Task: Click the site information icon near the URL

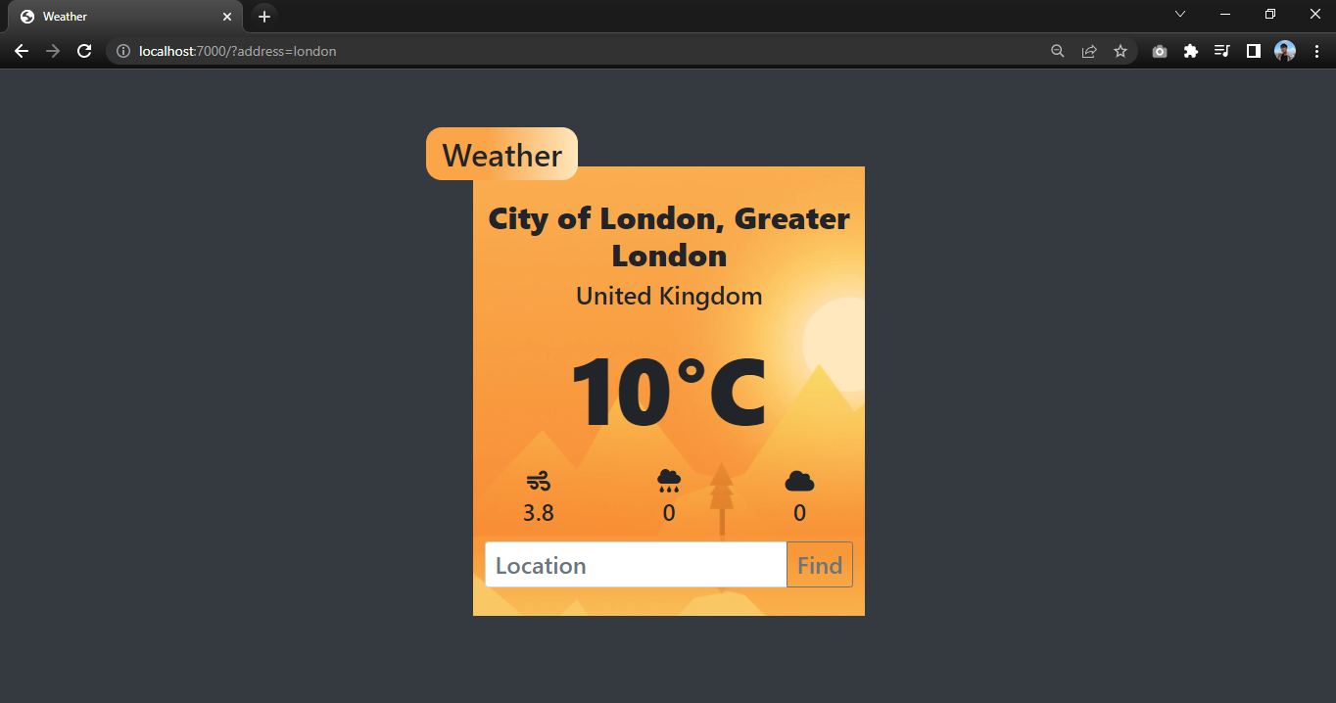Action: tap(122, 51)
